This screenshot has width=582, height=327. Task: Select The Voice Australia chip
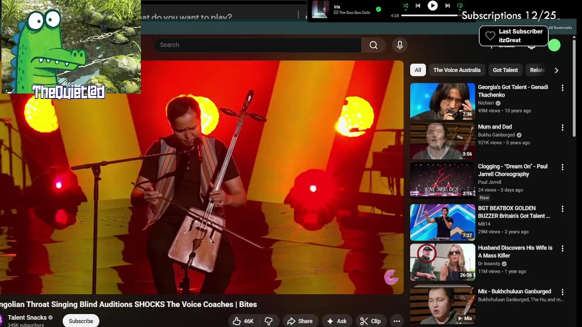click(457, 70)
